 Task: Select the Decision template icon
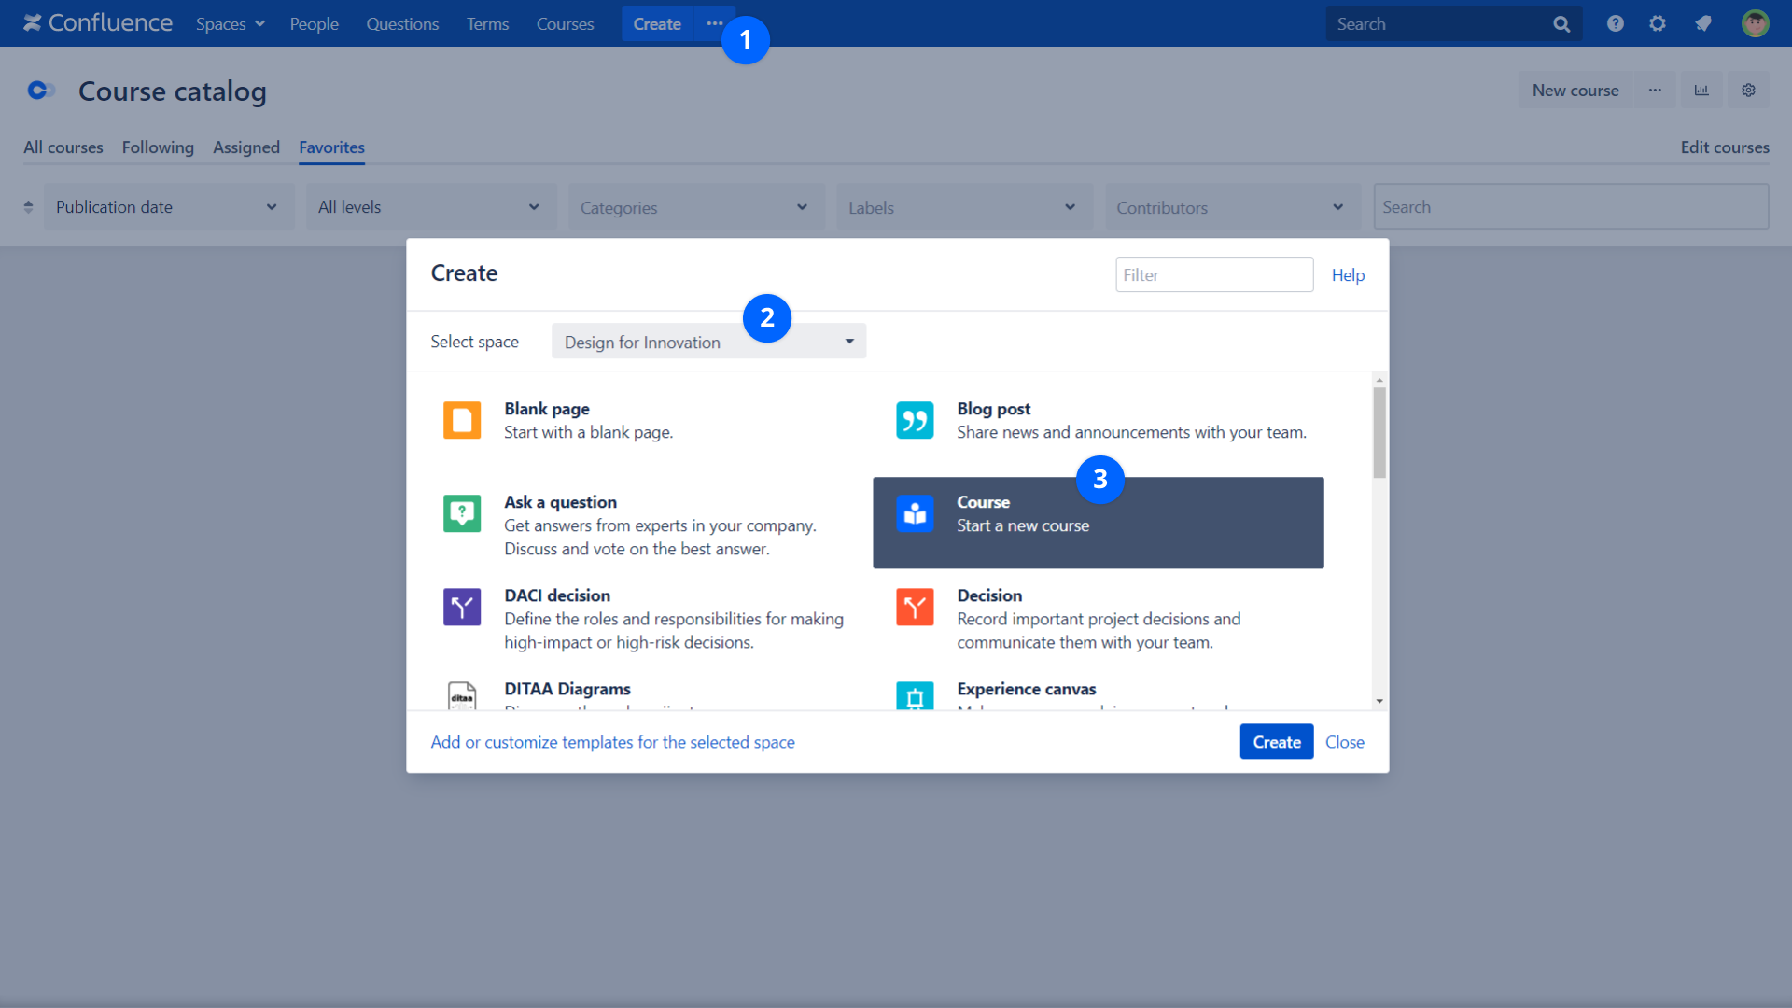click(915, 607)
